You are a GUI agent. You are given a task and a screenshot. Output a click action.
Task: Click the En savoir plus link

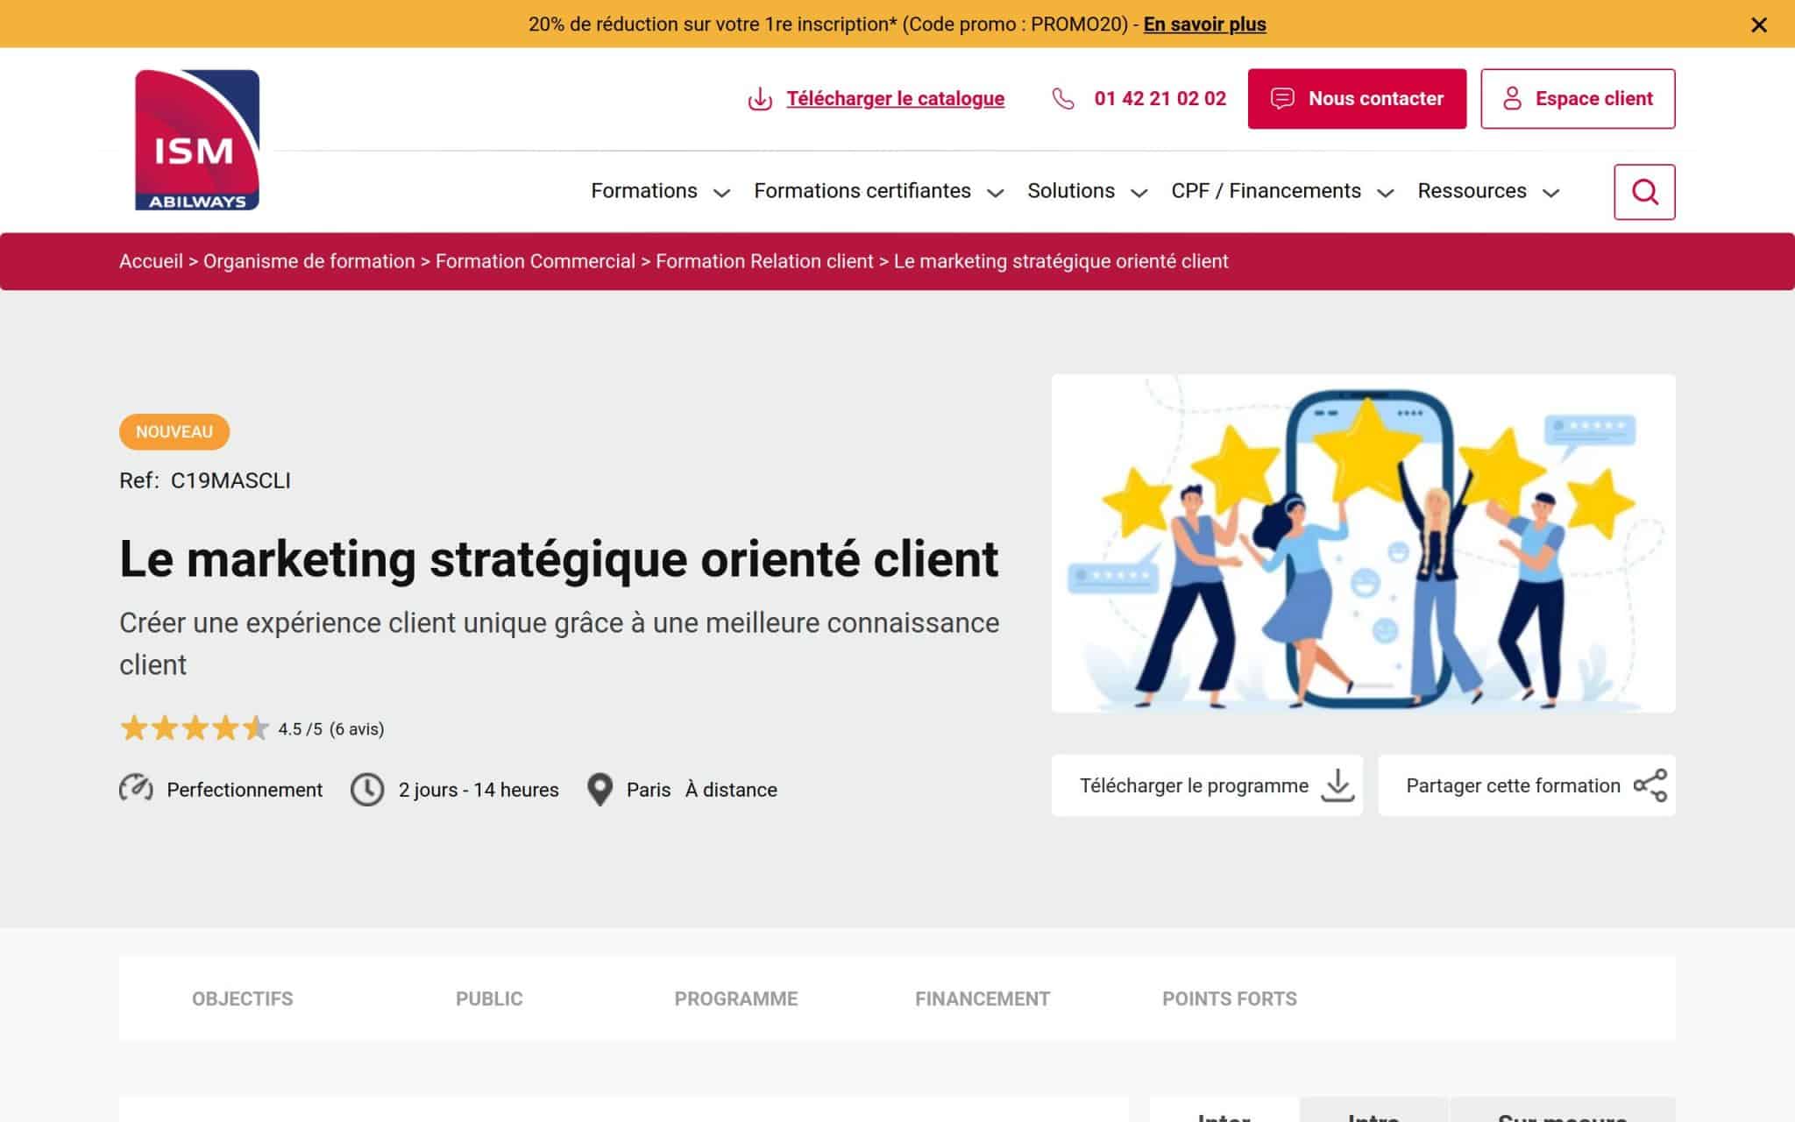(1204, 25)
